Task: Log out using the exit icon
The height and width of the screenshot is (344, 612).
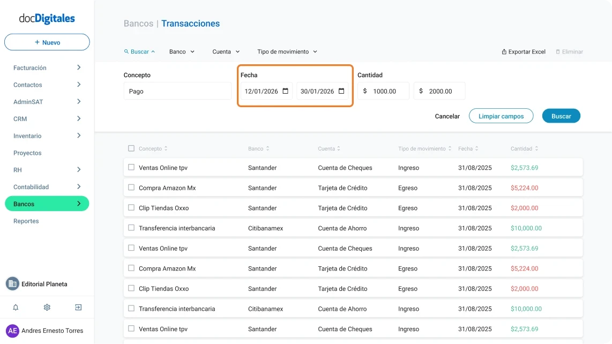Action: [x=78, y=307]
